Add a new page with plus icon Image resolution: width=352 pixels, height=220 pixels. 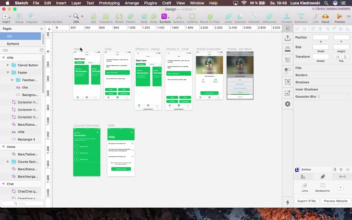point(42,29)
